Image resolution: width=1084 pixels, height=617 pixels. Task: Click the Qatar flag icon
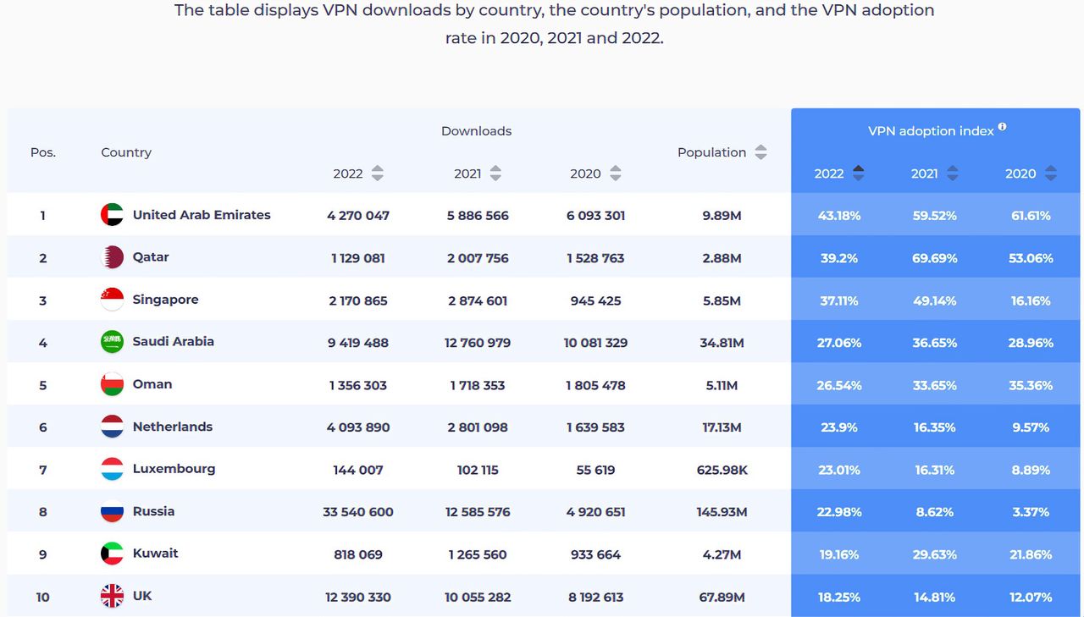(x=112, y=257)
